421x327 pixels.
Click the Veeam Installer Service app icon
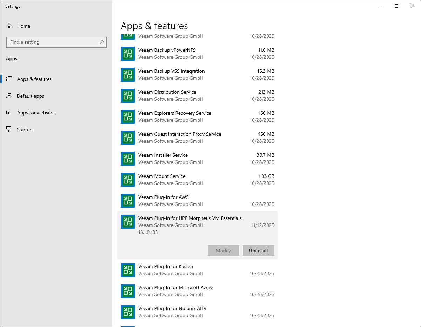[x=127, y=159]
